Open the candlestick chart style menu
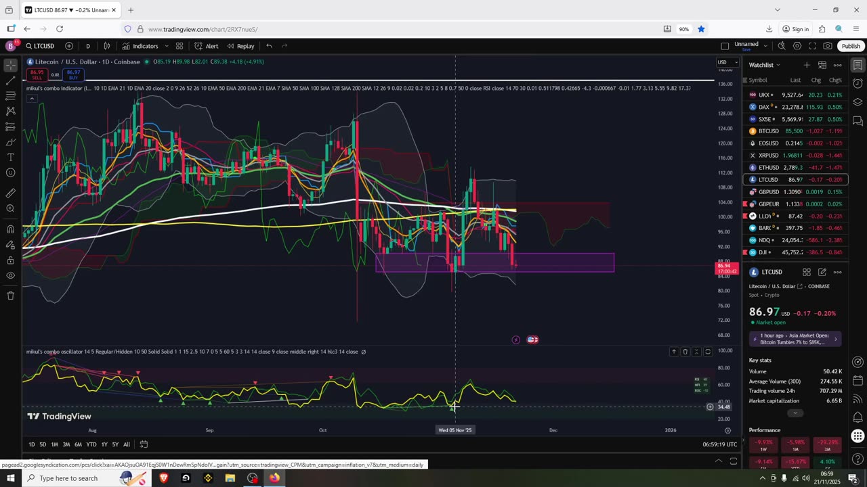 pos(107,46)
